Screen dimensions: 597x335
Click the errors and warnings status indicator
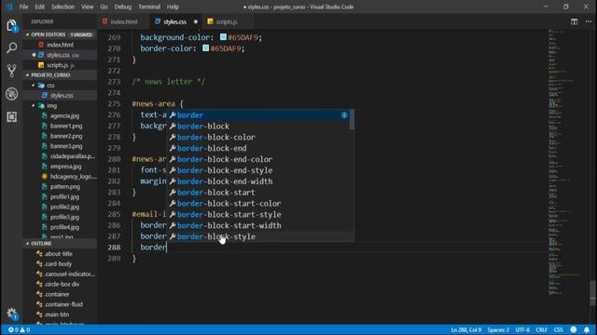click(19, 329)
